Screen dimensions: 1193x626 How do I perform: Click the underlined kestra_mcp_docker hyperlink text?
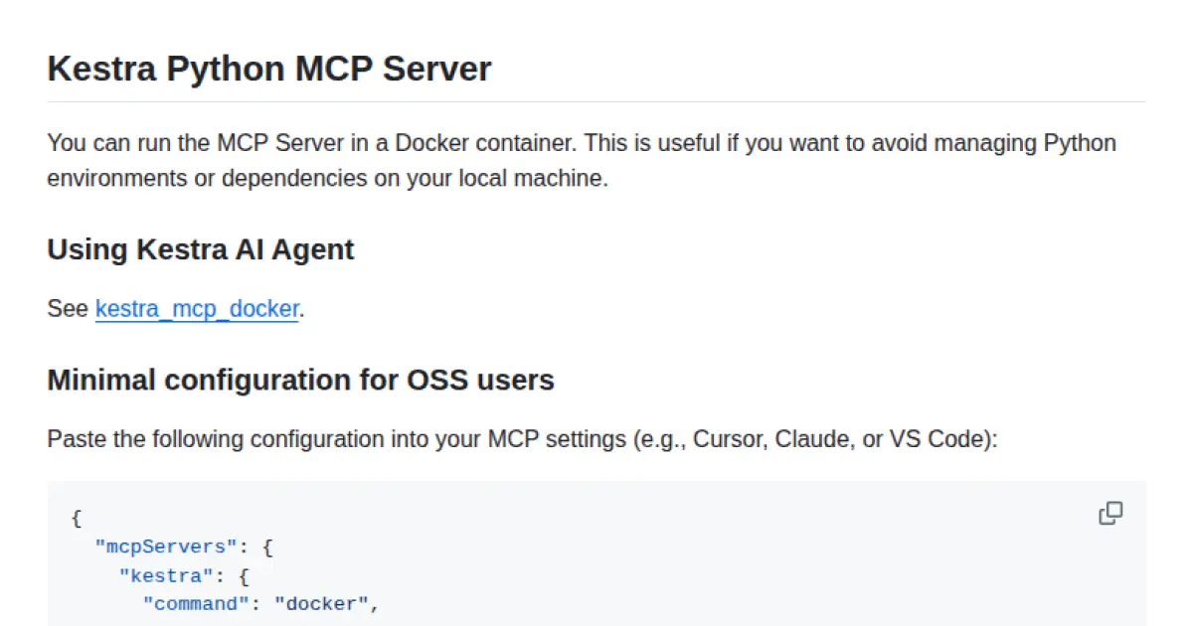196,309
